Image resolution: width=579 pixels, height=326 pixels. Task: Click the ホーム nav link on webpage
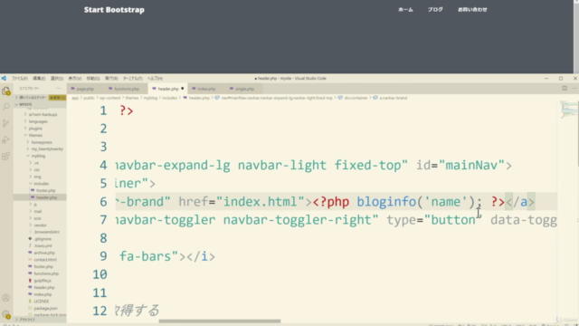[x=405, y=10]
